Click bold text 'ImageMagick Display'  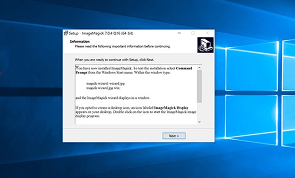(x=171, y=108)
